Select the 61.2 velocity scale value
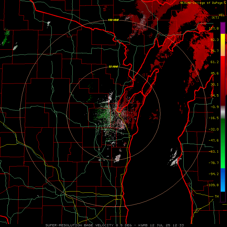The width and height of the screenshot is (227, 227). (x=215, y=62)
